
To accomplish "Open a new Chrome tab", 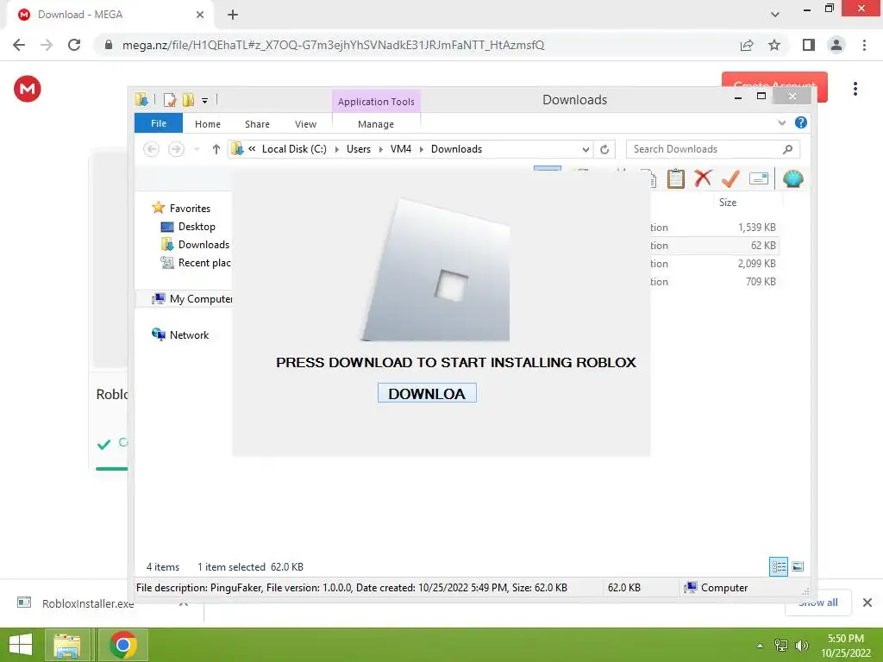I will point(233,15).
